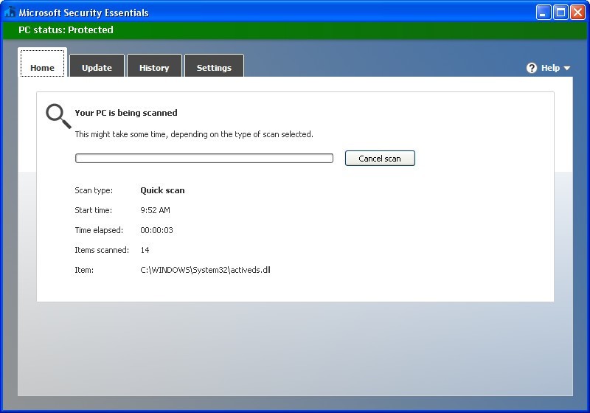Maximize the Security Essentials window
This screenshot has width=590, height=413.
pyautogui.click(x=560, y=13)
